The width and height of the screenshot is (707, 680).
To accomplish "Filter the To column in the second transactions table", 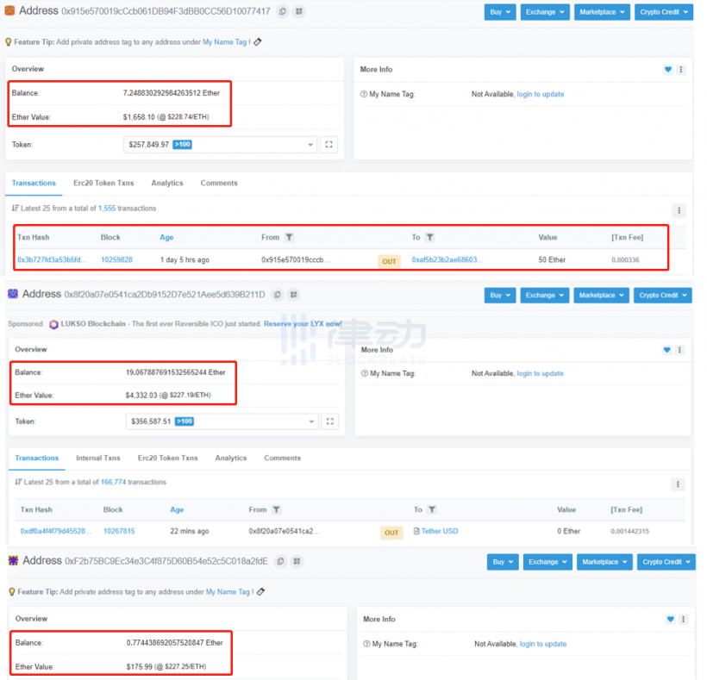I will click(x=432, y=509).
